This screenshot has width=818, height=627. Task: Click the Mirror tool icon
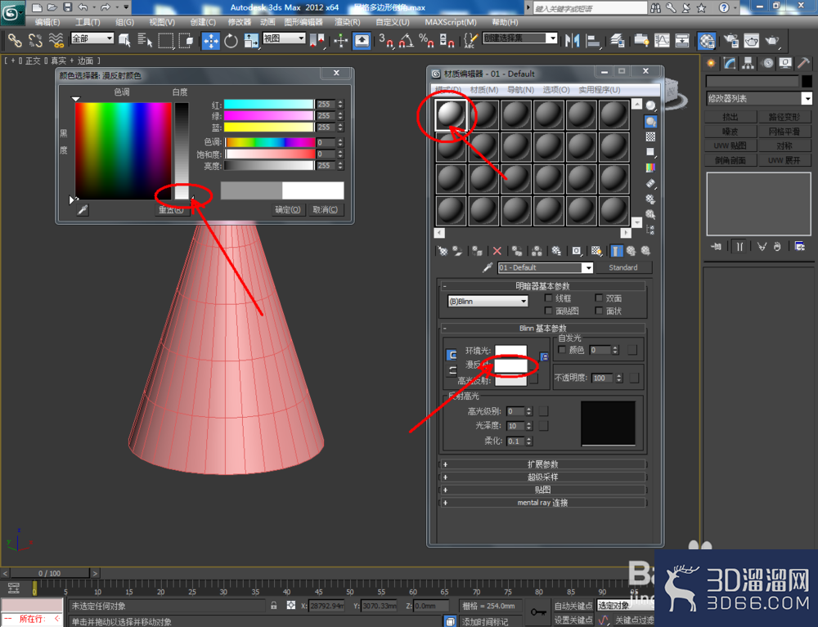tap(573, 40)
